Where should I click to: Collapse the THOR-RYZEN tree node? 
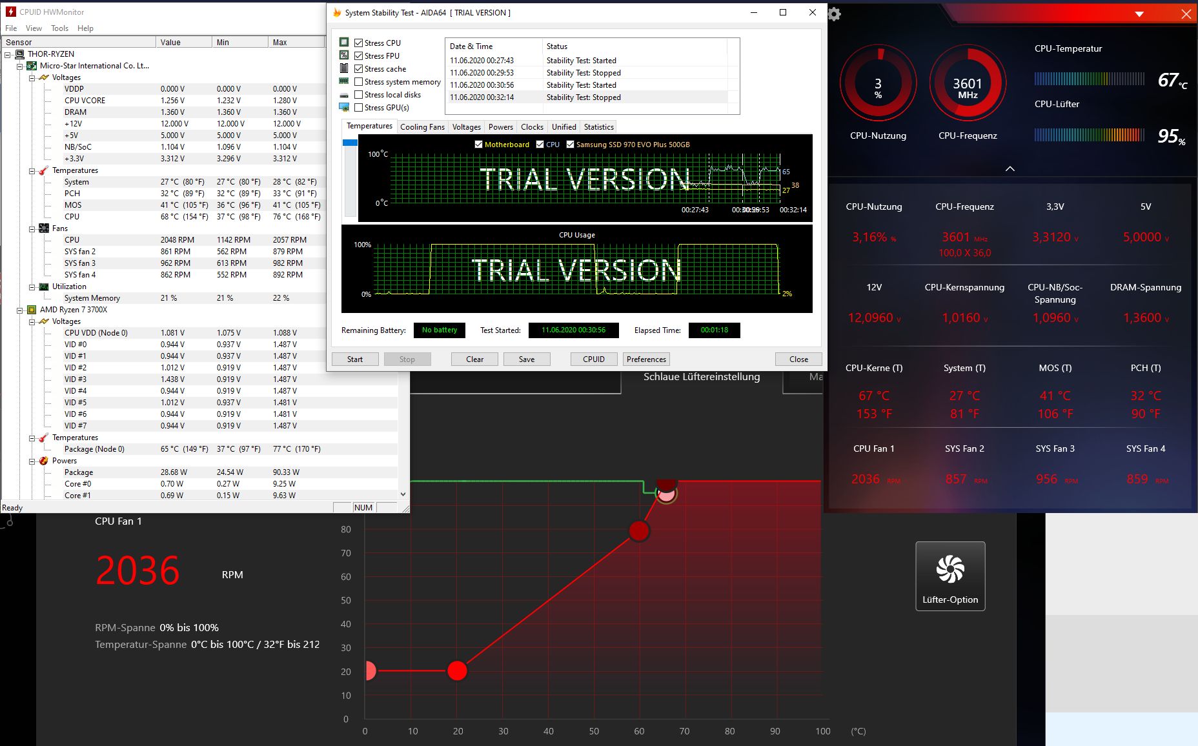point(8,54)
